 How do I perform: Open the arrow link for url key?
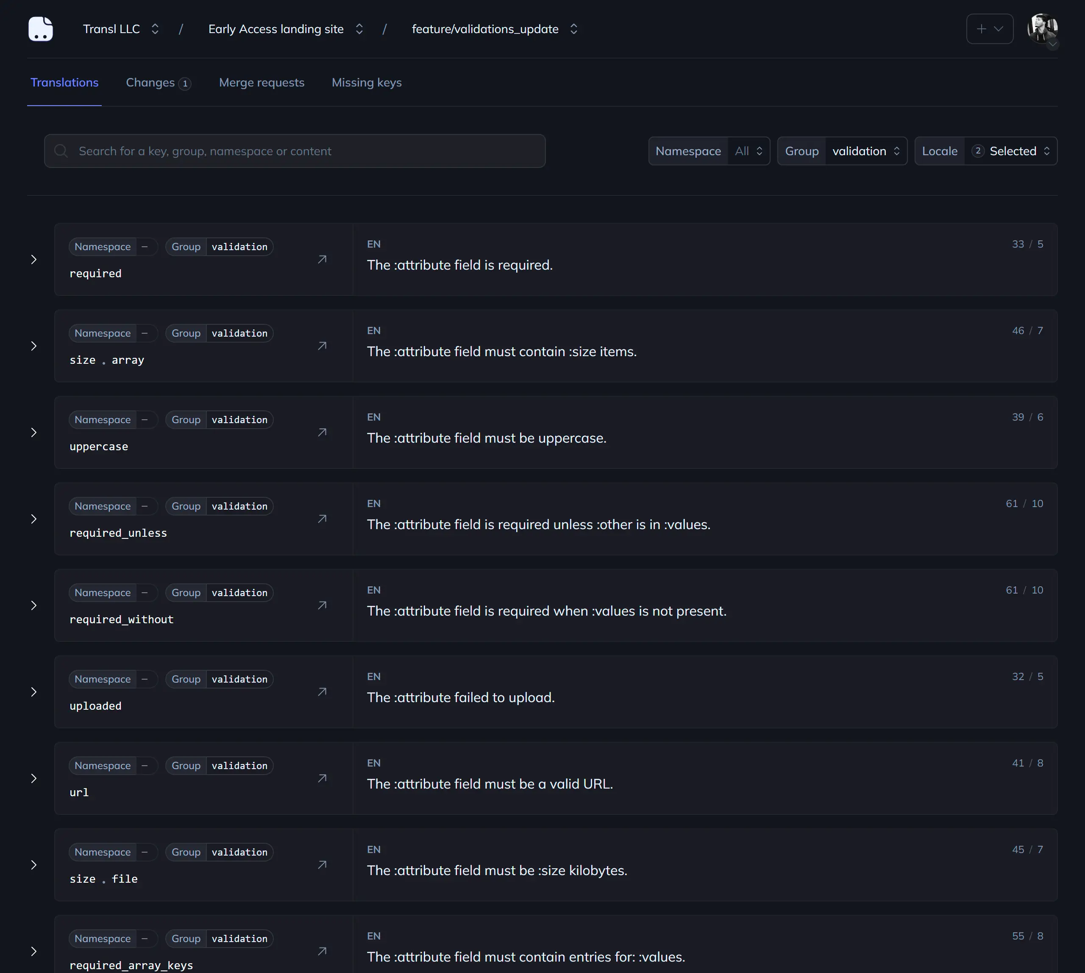click(322, 778)
